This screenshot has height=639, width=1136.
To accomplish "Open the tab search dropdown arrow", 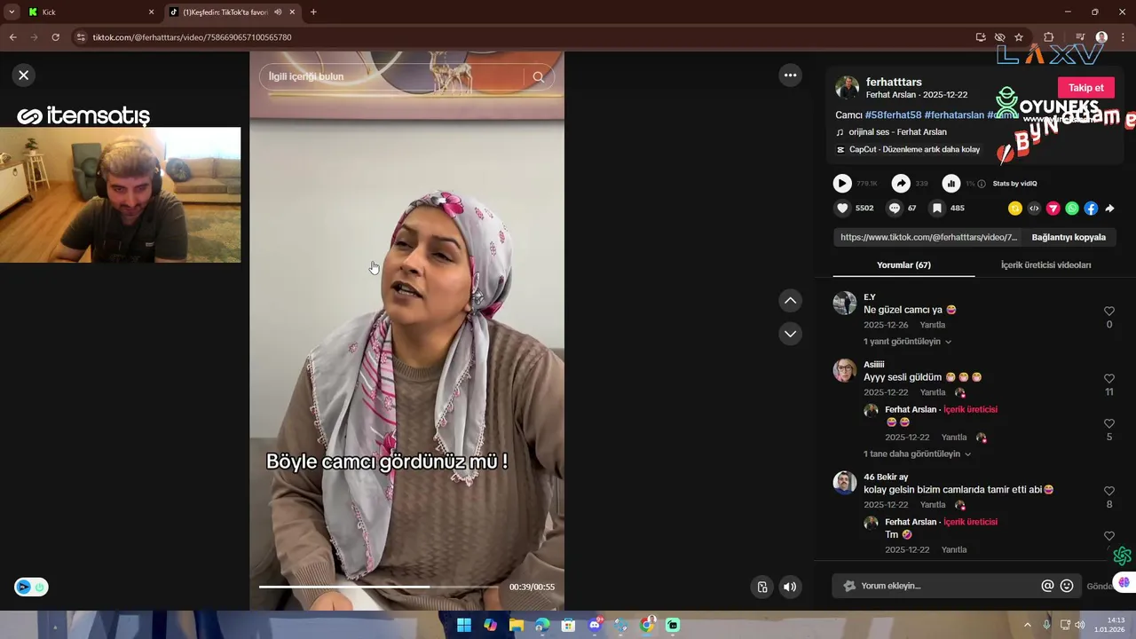I will coord(11,12).
